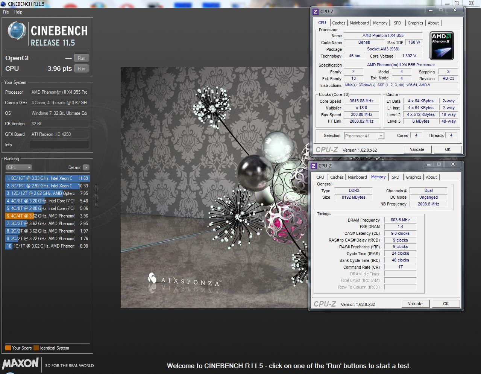Select ranking row 4C/8T @ 3.20 GHz Core i7
Screen dimensions: 481x374
pos(47,201)
